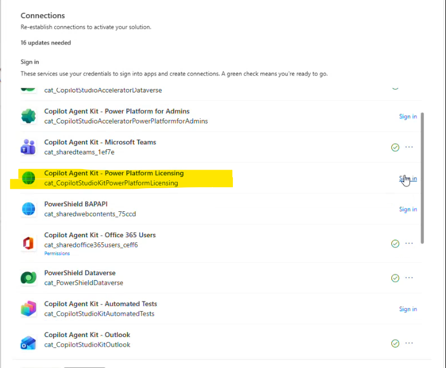This screenshot has height=368, width=446.
Task: Click 'cat_sharedoffice365users_ceff6' reference name
Action: click(x=91, y=245)
